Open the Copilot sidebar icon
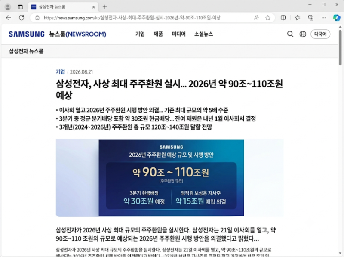 pos(337,18)
